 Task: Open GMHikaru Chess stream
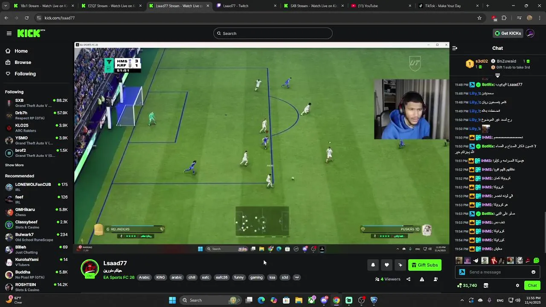coord(36,212)
